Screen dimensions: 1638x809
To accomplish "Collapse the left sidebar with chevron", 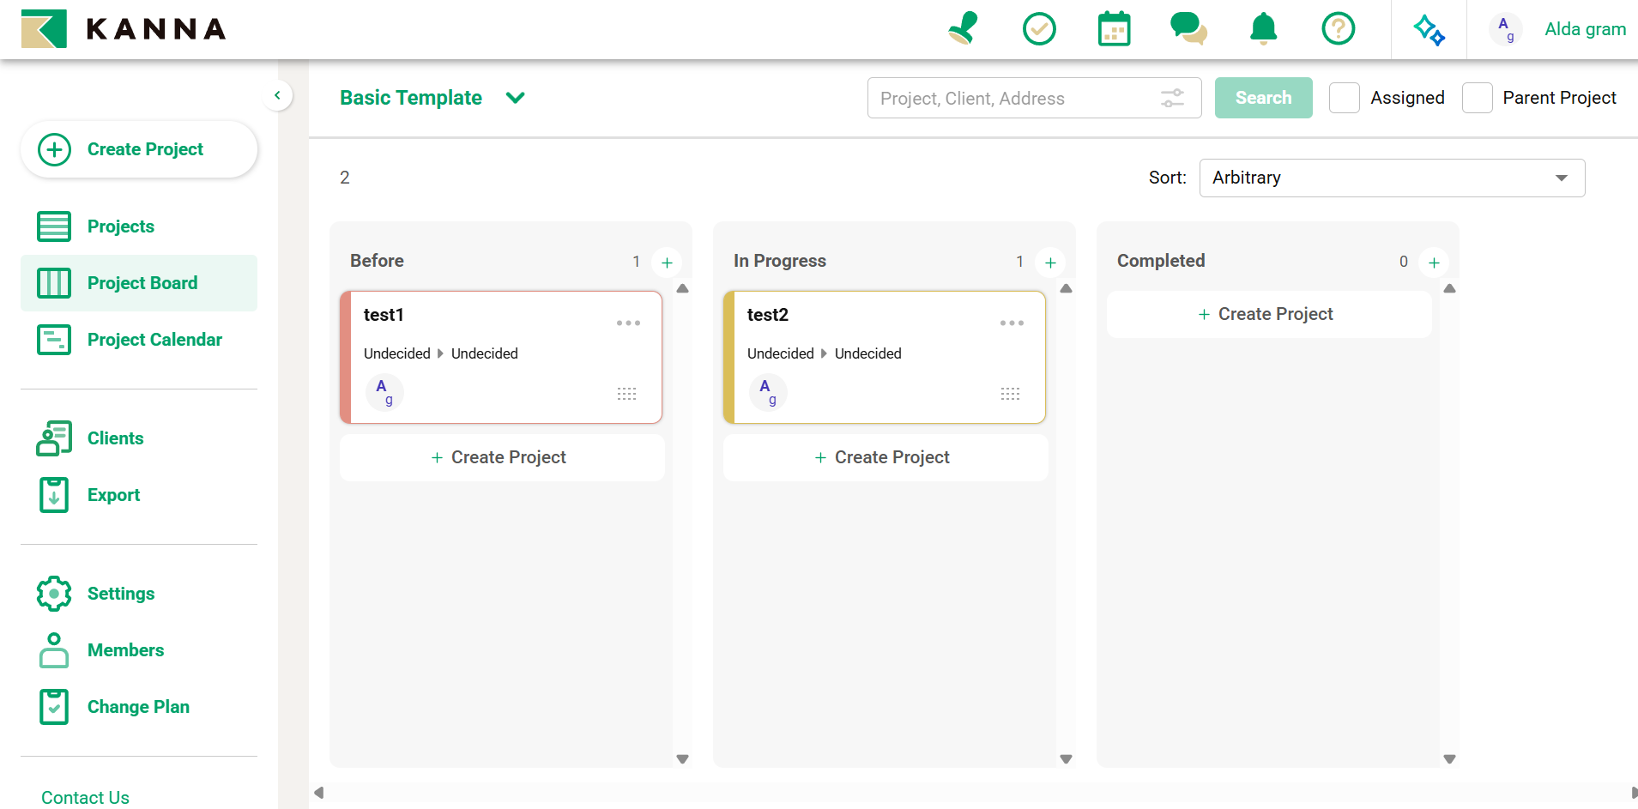I will [277, 95].
